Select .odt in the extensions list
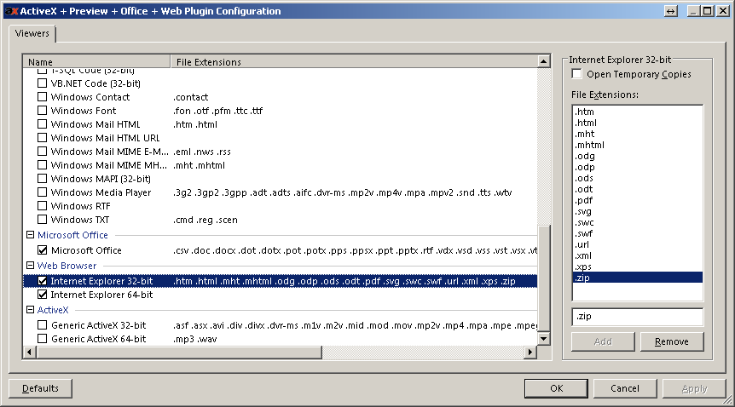 638,189
